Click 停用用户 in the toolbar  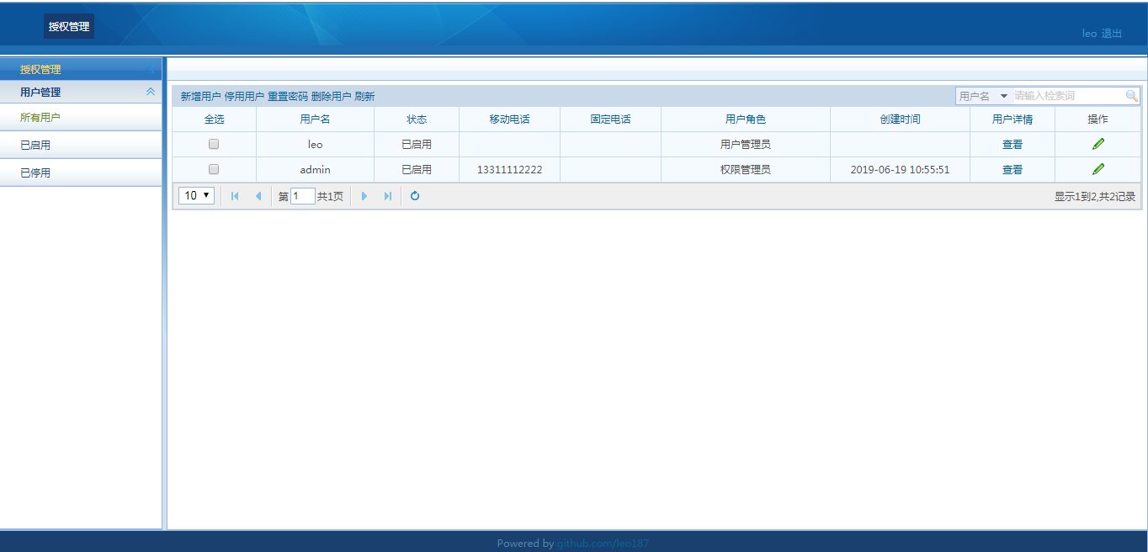pos(244,97)
